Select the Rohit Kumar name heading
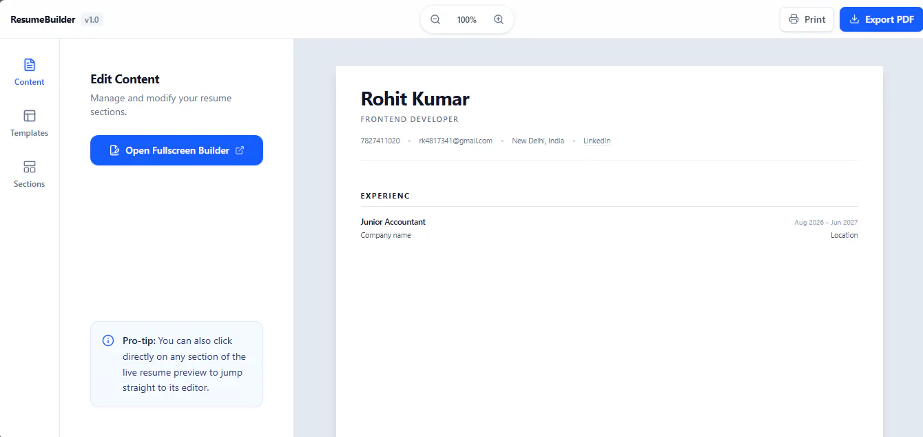Screen dimensions: 923x437 tap(415, 99)
